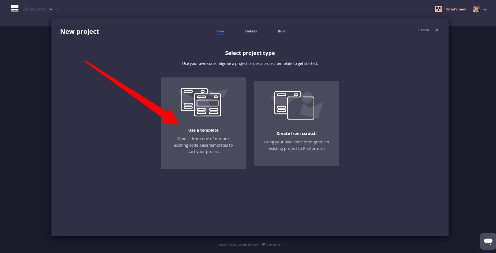Click the What's new pink icon
The image size is (496, 253).
click(x=438, y=9)
